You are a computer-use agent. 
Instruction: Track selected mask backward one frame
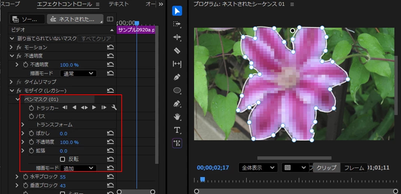(x=65, y=107)
